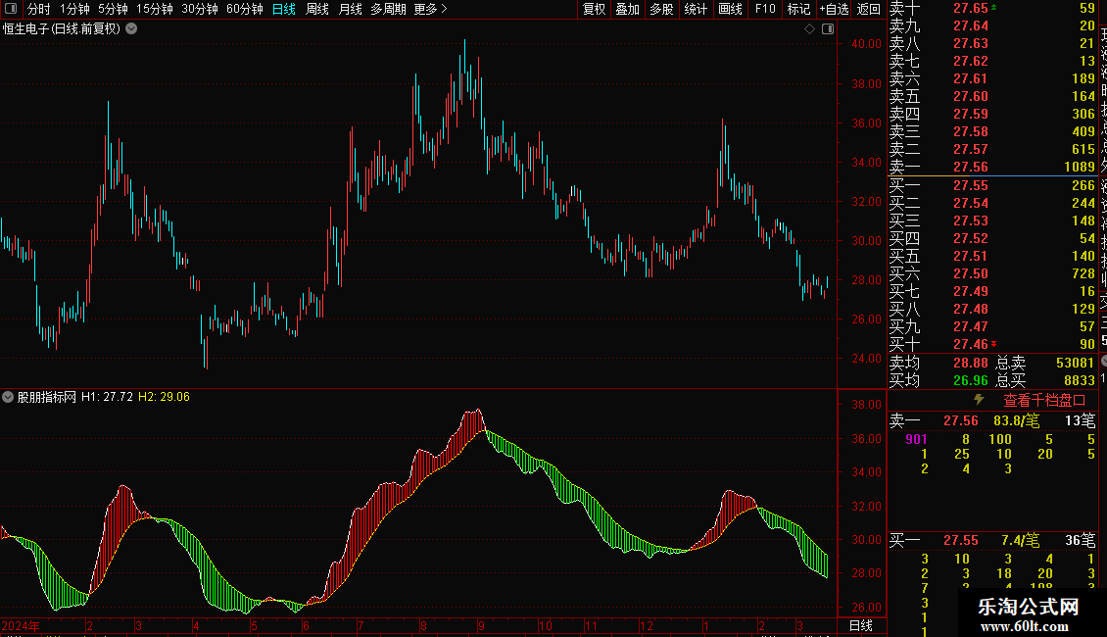The width and height of the screenshot is (1107, 637).
Task: Select the 卖十 27.65 order row
Action: [992, 8]
